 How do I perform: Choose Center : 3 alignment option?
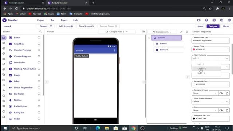tap(206, 69)
